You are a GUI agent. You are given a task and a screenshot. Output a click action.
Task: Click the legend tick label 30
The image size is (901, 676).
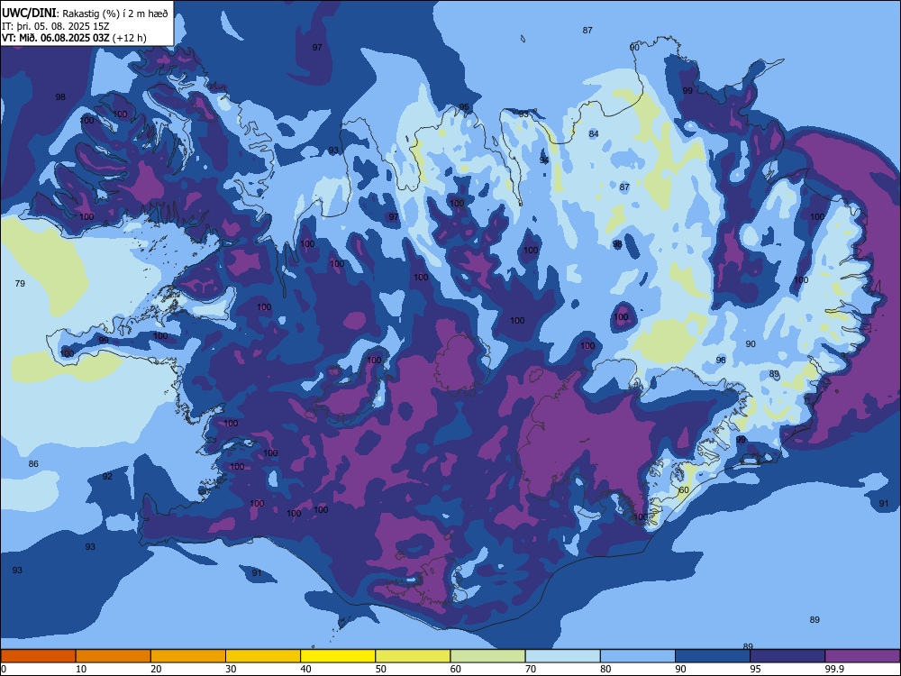coord(231,669)
